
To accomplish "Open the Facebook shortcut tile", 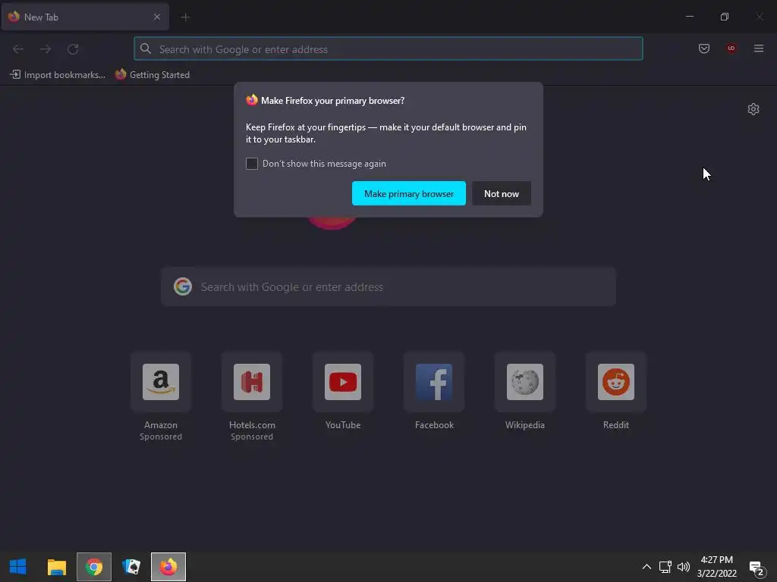I will click(434, 382).
